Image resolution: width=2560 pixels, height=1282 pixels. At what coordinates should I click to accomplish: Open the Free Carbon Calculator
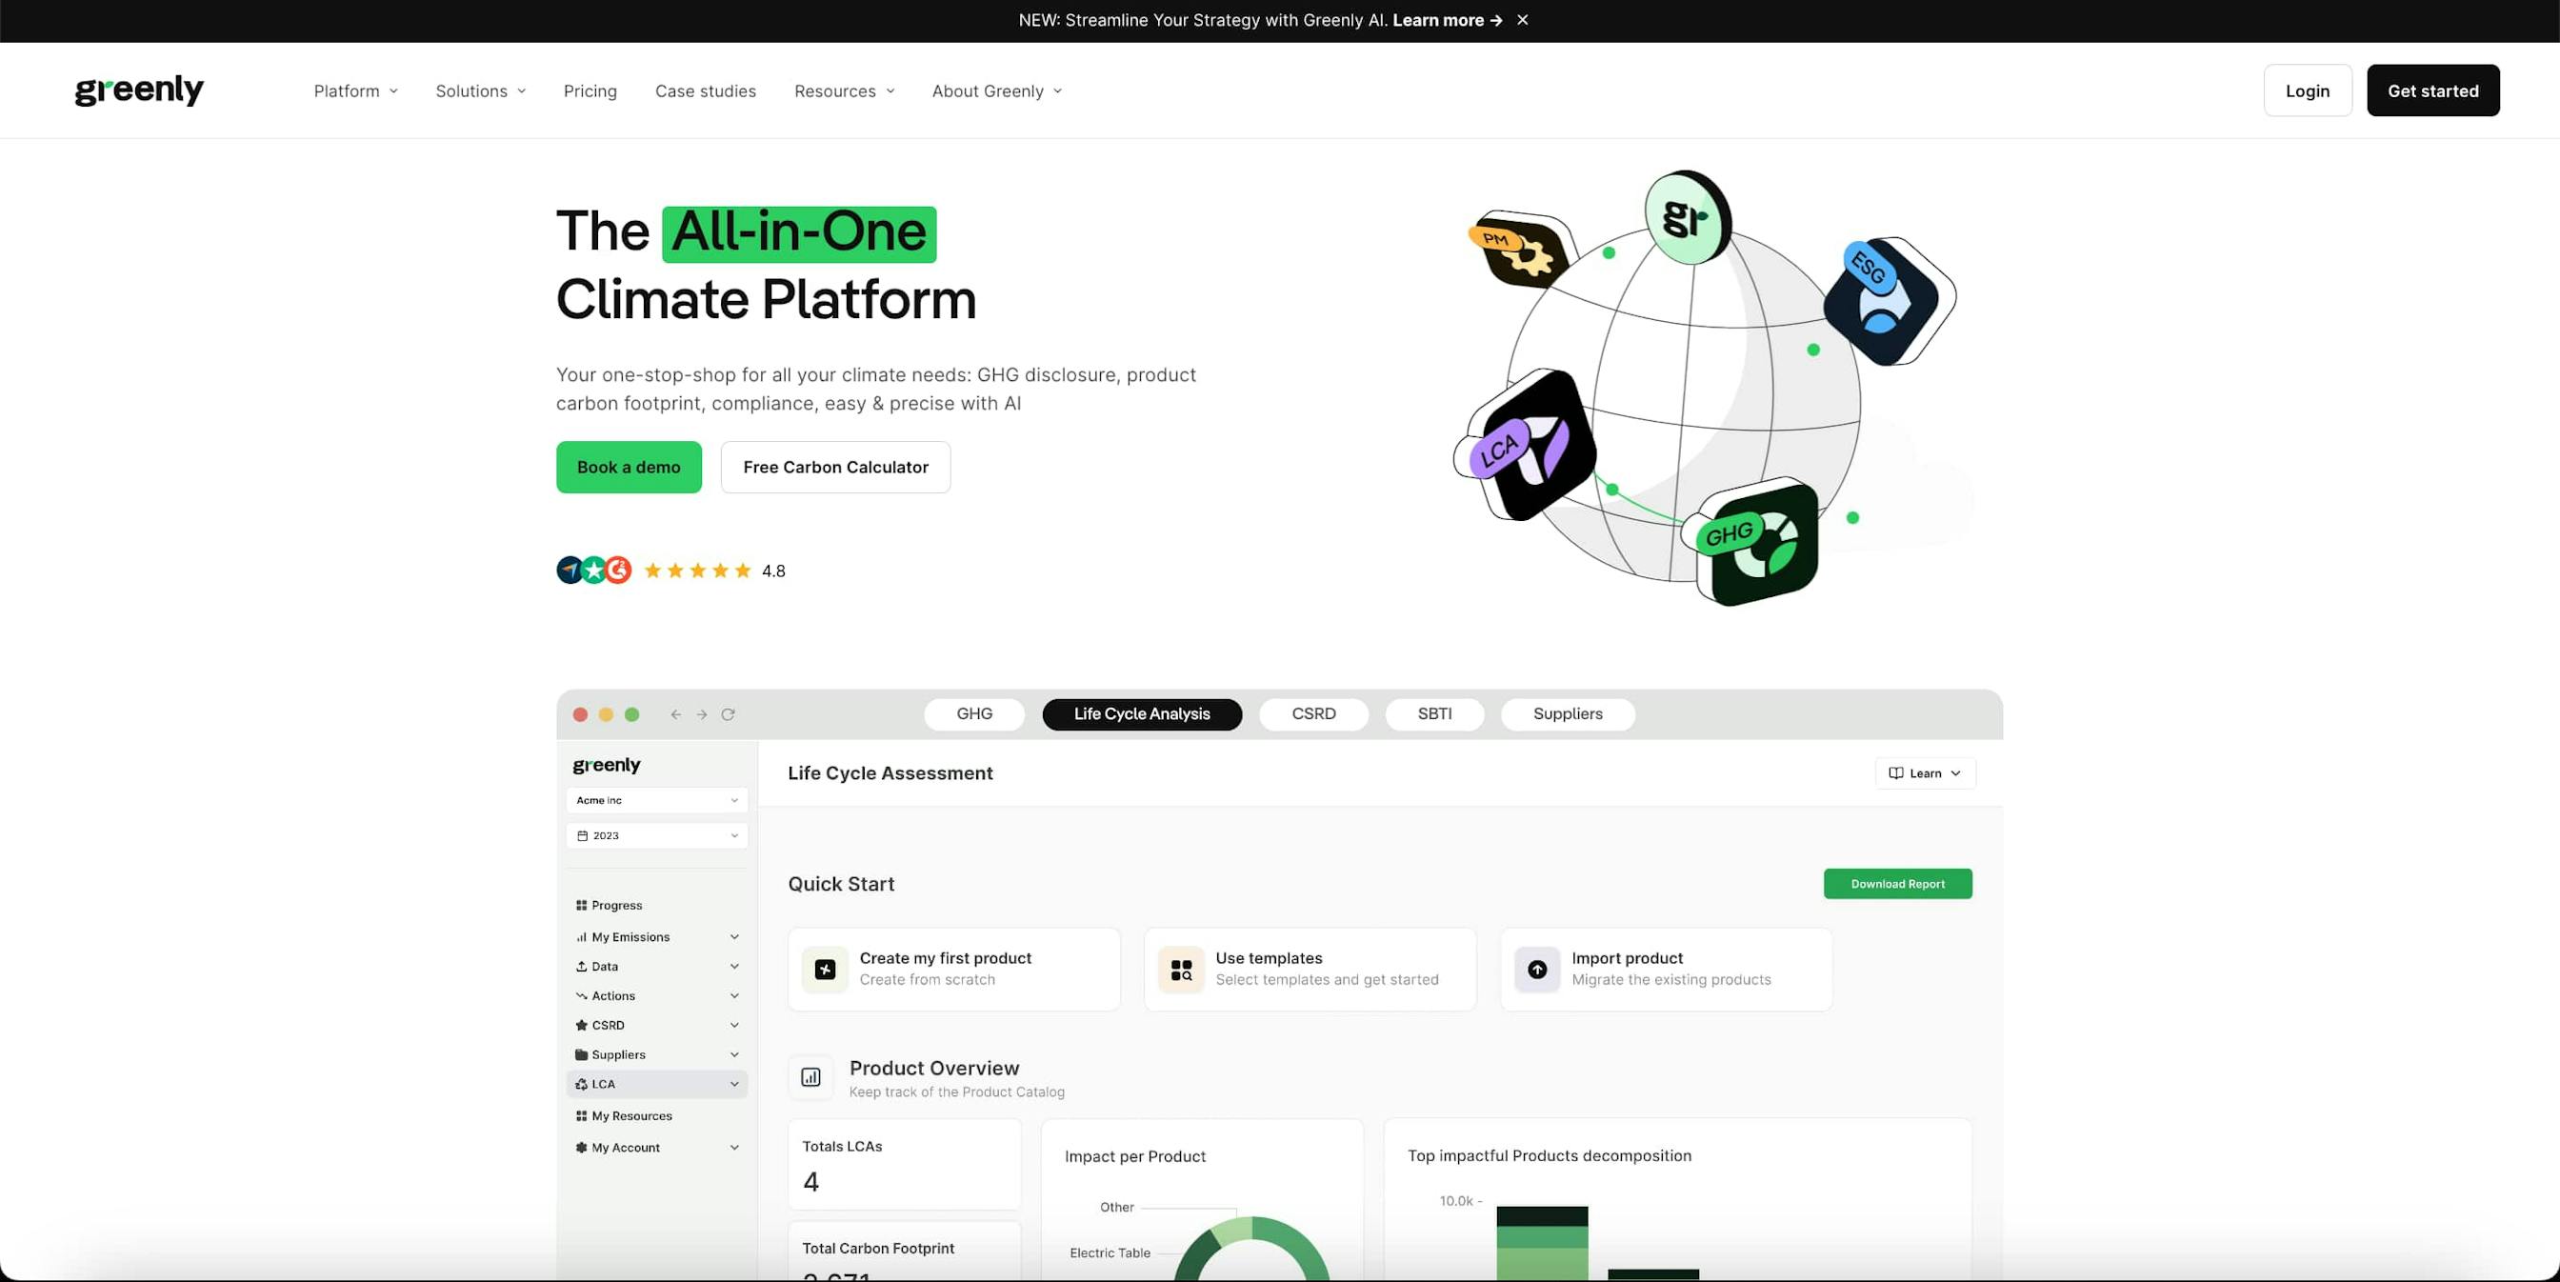(x=835, y=467)
